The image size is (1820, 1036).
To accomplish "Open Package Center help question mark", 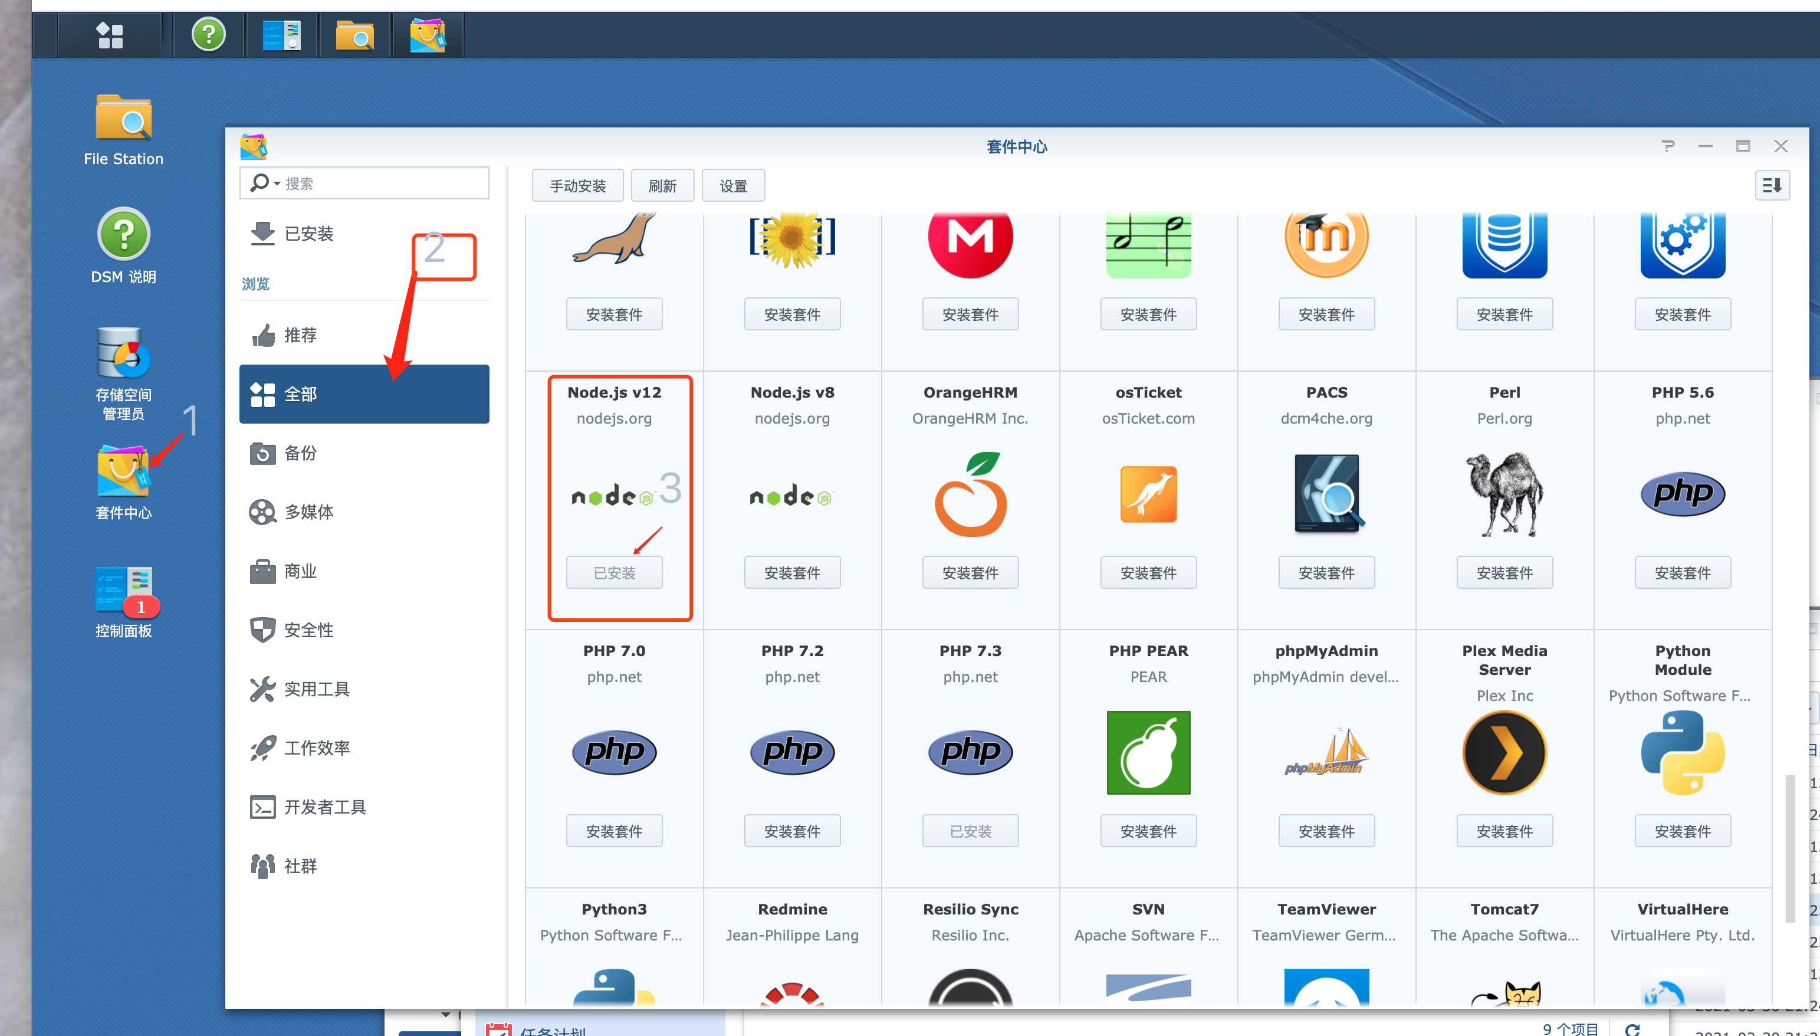I will click(1668, 146).
